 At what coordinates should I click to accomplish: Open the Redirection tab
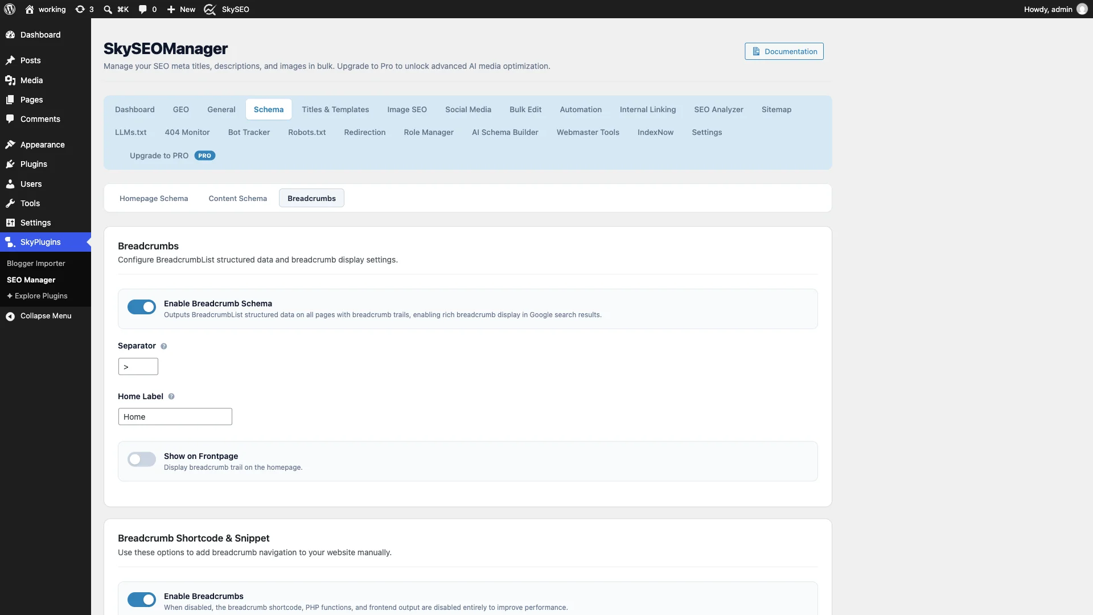click(365, 132)
